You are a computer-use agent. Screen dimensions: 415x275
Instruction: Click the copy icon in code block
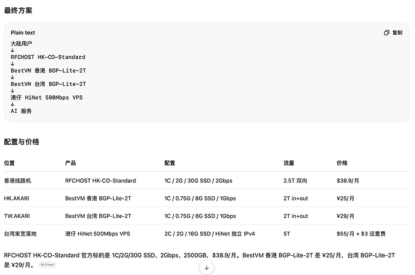pos(387,33)
